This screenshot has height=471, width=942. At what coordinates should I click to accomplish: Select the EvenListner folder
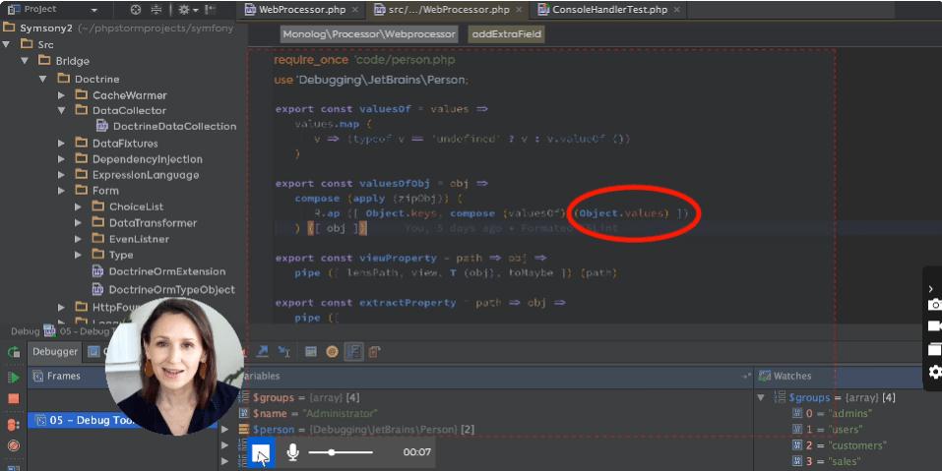click(x=130, y=239)
